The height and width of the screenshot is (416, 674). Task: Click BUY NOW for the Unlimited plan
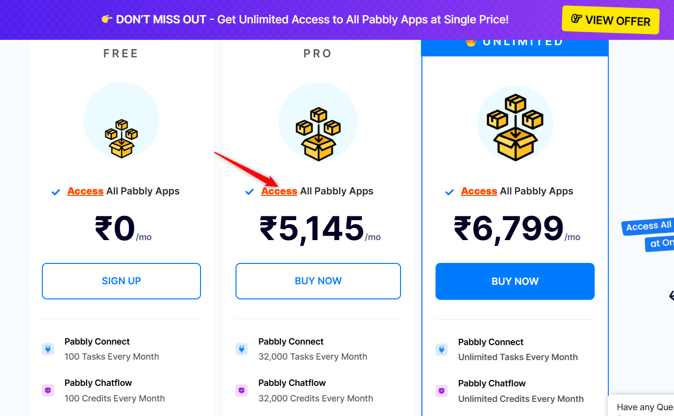[x=515, y=281]
